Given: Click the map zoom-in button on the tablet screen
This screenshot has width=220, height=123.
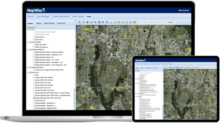Looking at the screenshot, I should tap(165, 71).
